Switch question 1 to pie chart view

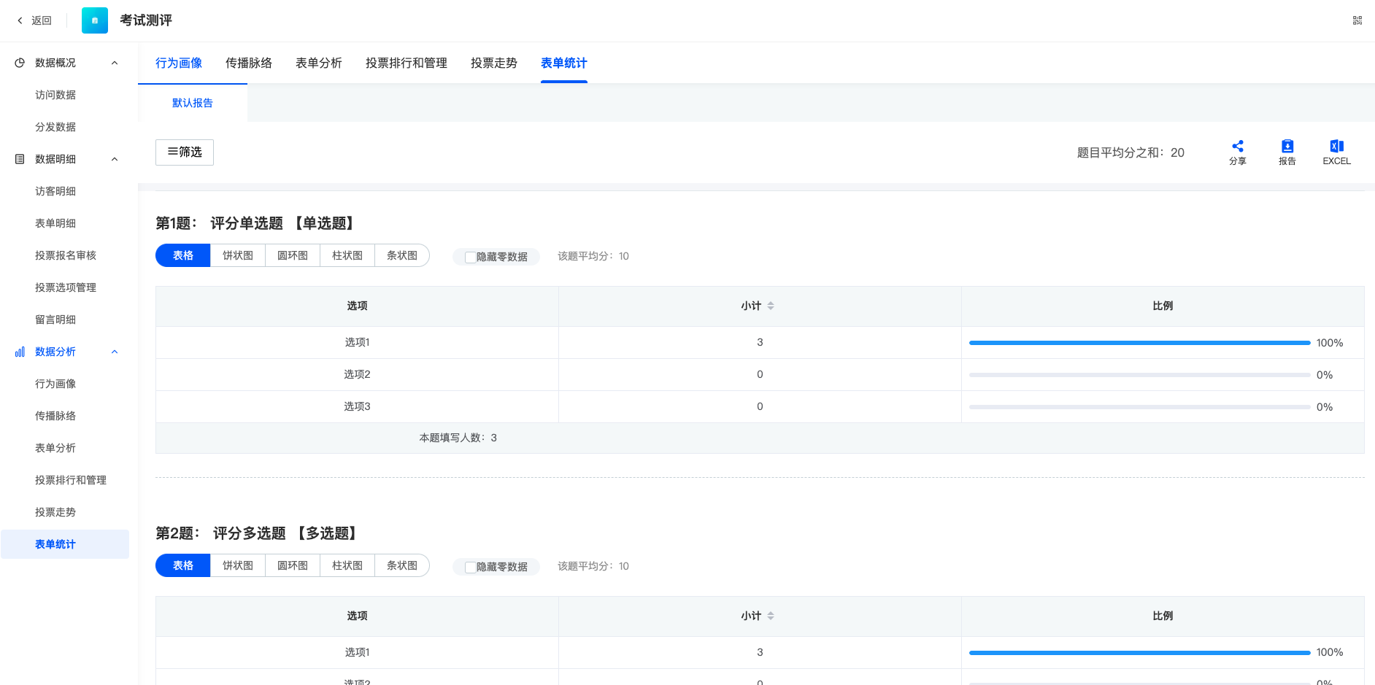point(238,255)
